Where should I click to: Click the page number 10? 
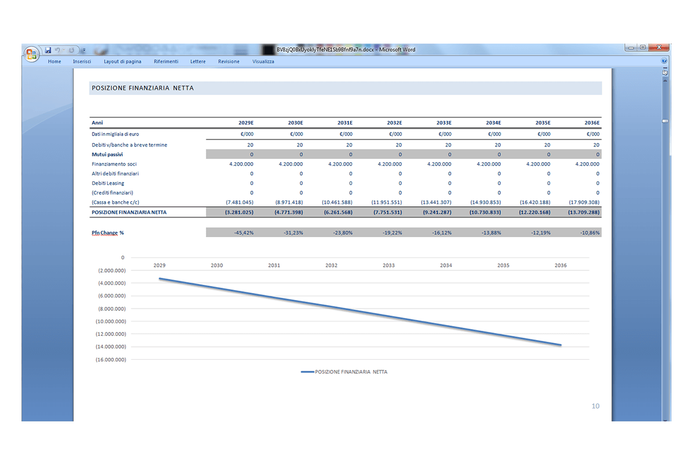click(595, 406)
